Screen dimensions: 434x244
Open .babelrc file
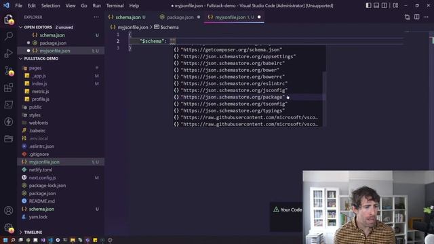(x=60, y=131)
